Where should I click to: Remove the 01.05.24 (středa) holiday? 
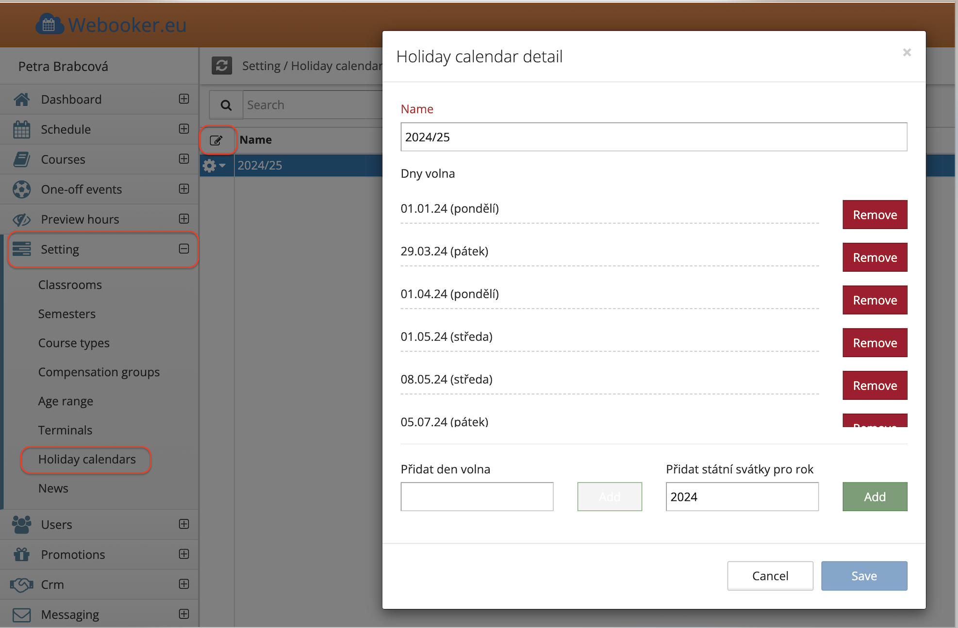tap(875, 343)
